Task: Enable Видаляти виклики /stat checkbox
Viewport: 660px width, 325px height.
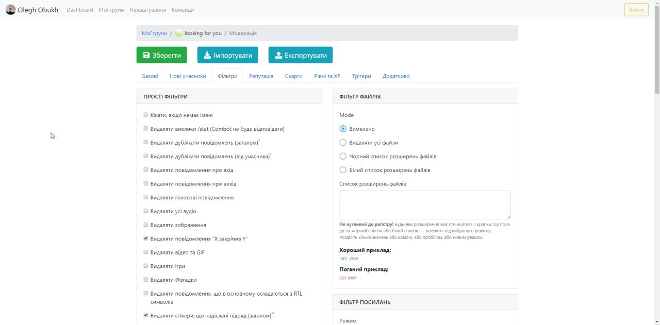Action: [x=146, y=129]
